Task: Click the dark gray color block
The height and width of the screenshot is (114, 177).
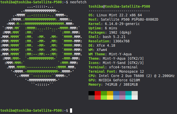Action: pyautogui.click(x=92, y=97)
